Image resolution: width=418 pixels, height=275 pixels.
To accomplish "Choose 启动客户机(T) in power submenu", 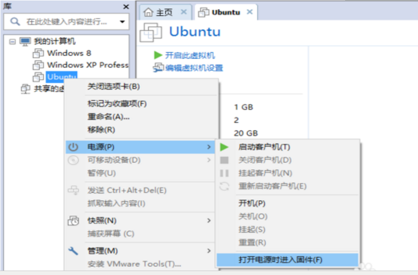I will (x=264, y=147).
